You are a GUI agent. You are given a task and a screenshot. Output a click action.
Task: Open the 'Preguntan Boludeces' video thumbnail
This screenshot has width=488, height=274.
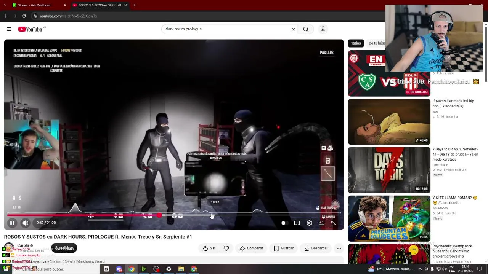389,218
